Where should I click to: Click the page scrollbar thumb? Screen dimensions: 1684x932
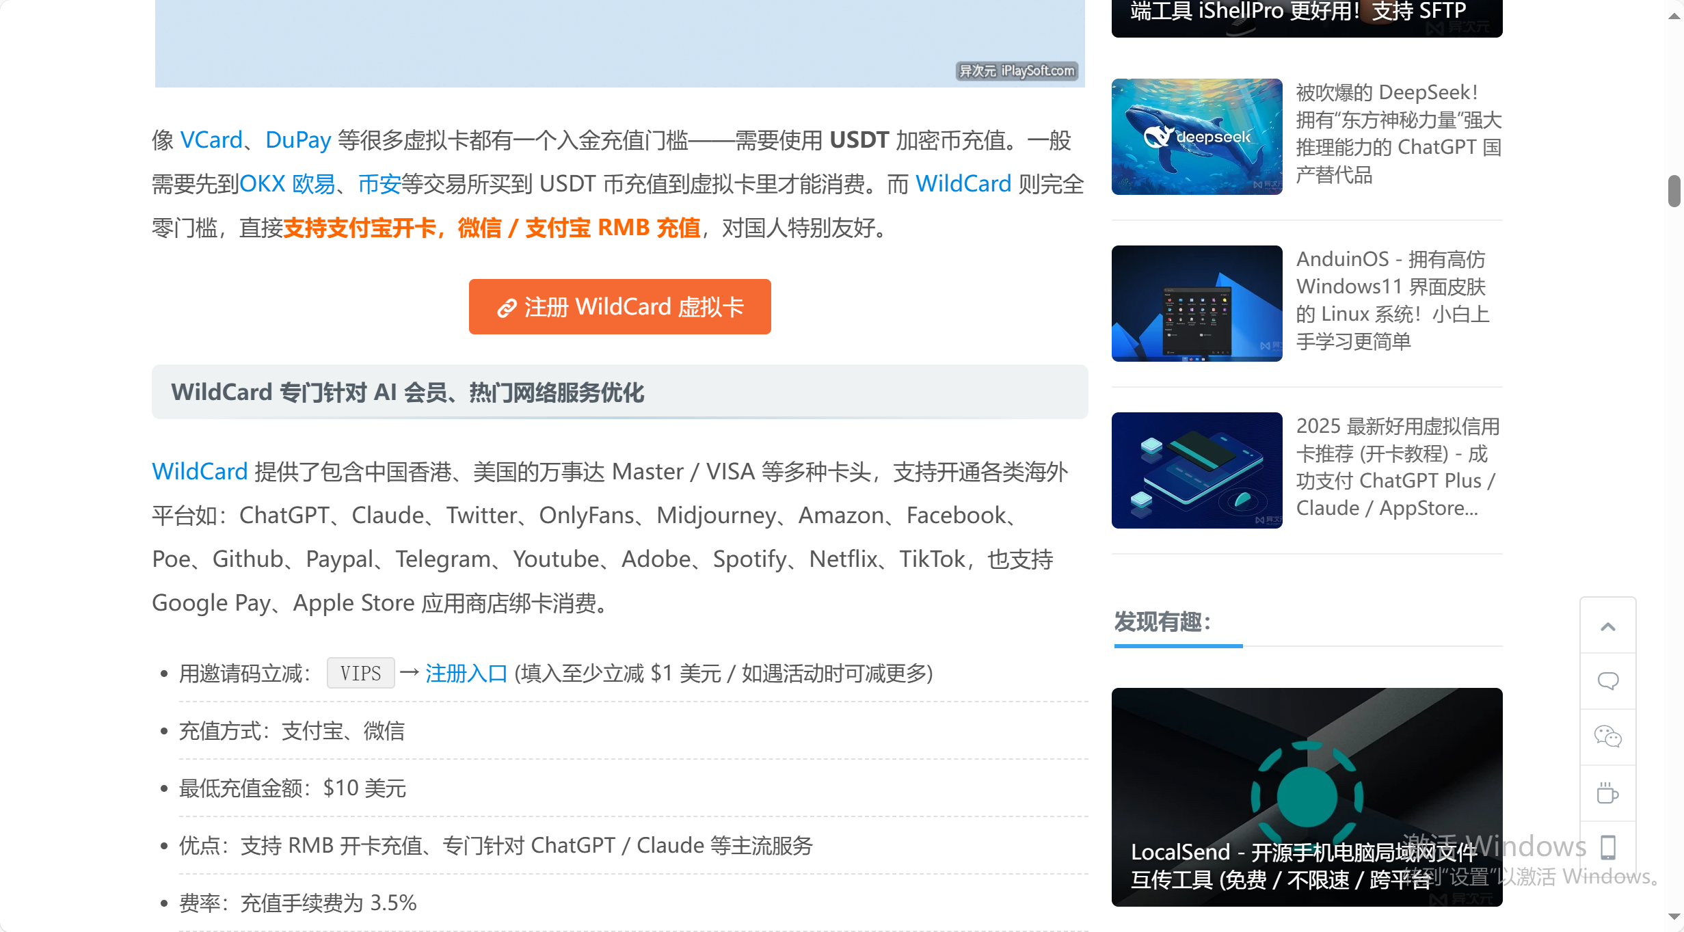point(1674,190)
